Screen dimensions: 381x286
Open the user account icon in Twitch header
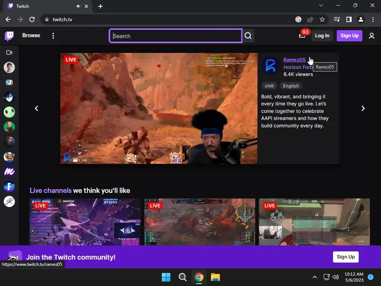click(372, 36)
